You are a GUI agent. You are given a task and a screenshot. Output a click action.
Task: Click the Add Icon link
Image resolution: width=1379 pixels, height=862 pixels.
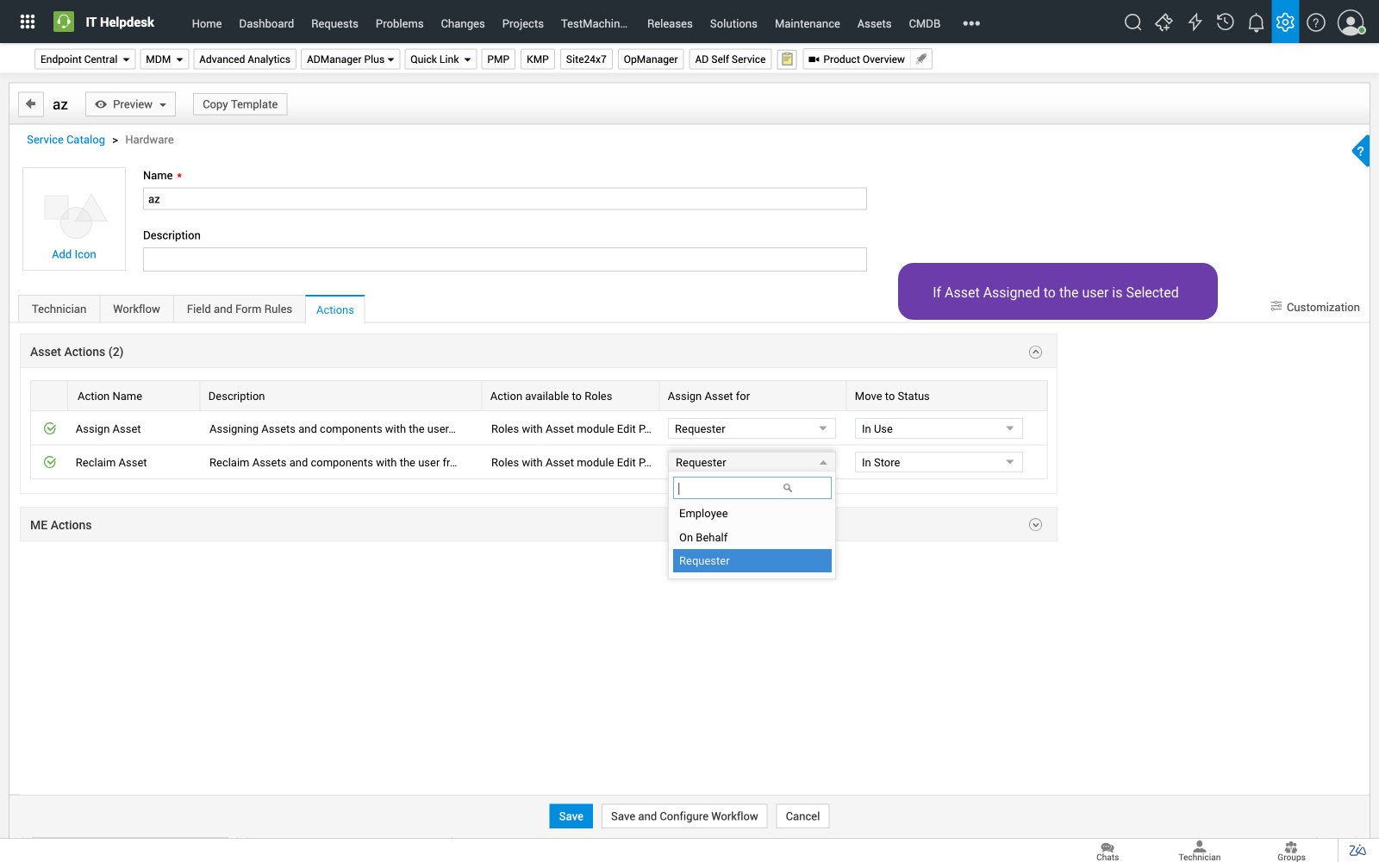pyautogui.click(x=74, y=254)
